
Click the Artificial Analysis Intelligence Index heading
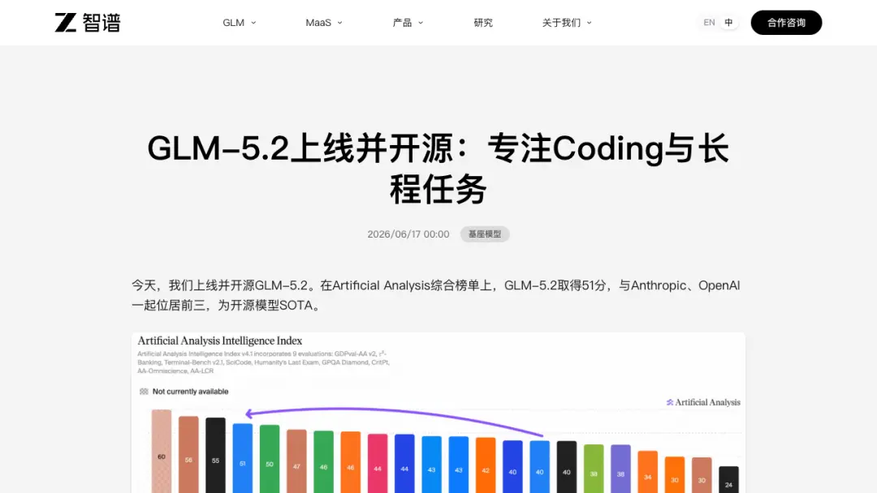220,341
